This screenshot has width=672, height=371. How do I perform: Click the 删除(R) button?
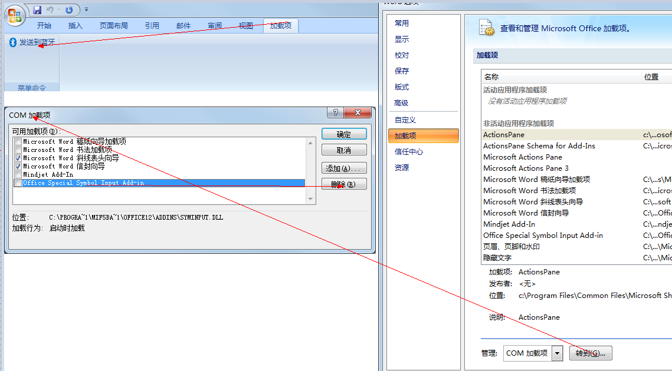point(343,184)
